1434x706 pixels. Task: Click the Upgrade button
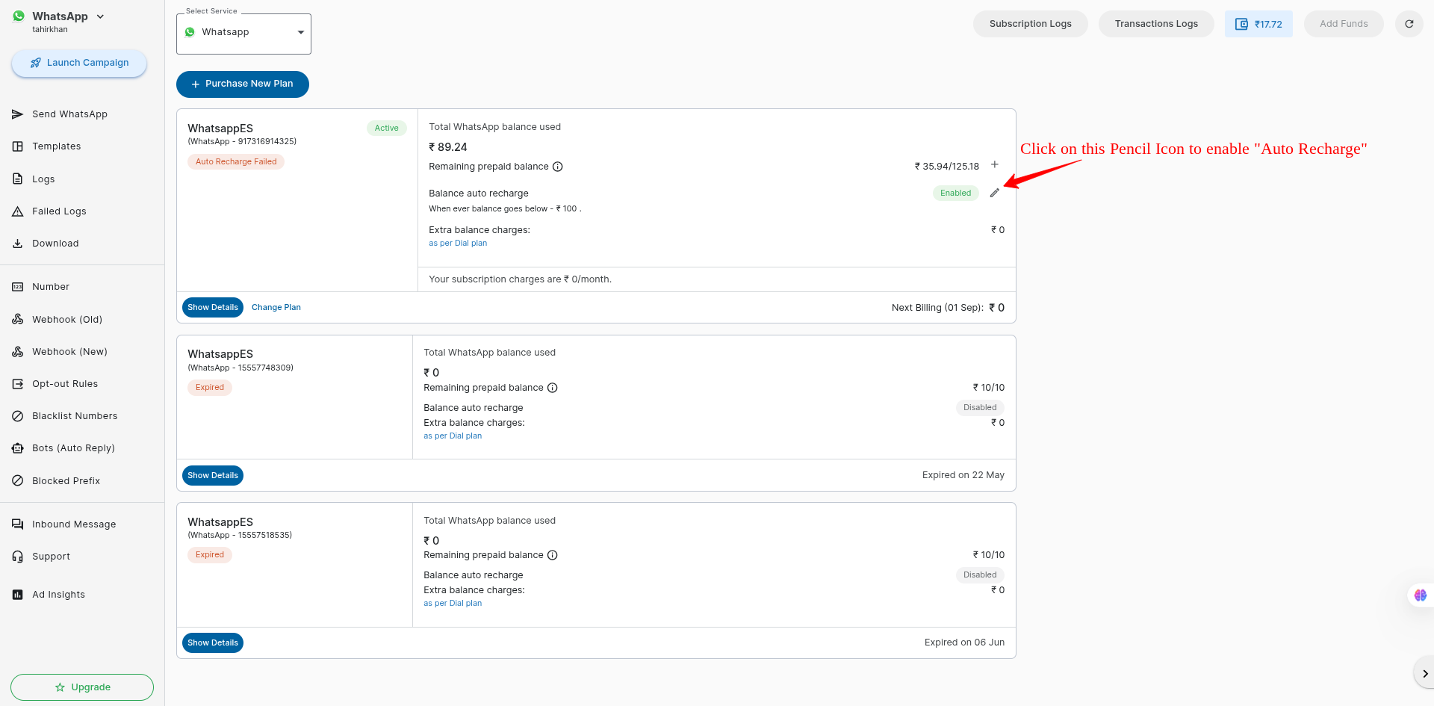coord(82,687)
